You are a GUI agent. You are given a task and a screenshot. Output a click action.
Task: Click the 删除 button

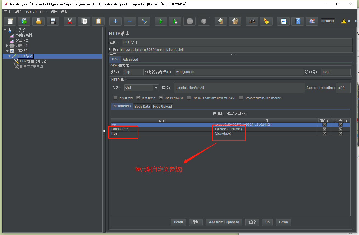(x=252, y=222)
